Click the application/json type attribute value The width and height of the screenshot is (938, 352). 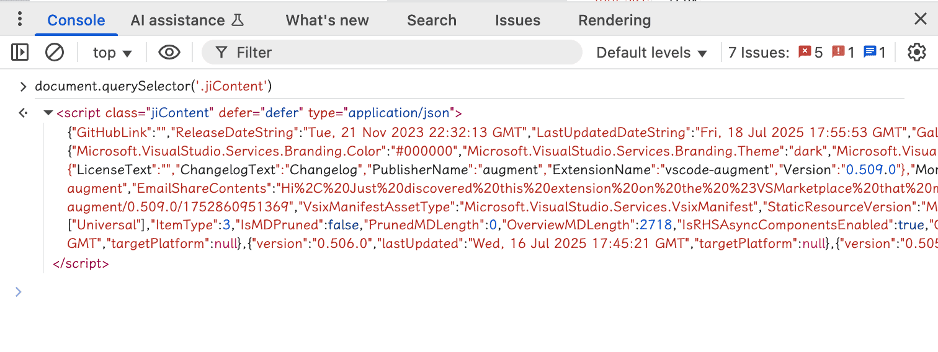click(400, 113)
